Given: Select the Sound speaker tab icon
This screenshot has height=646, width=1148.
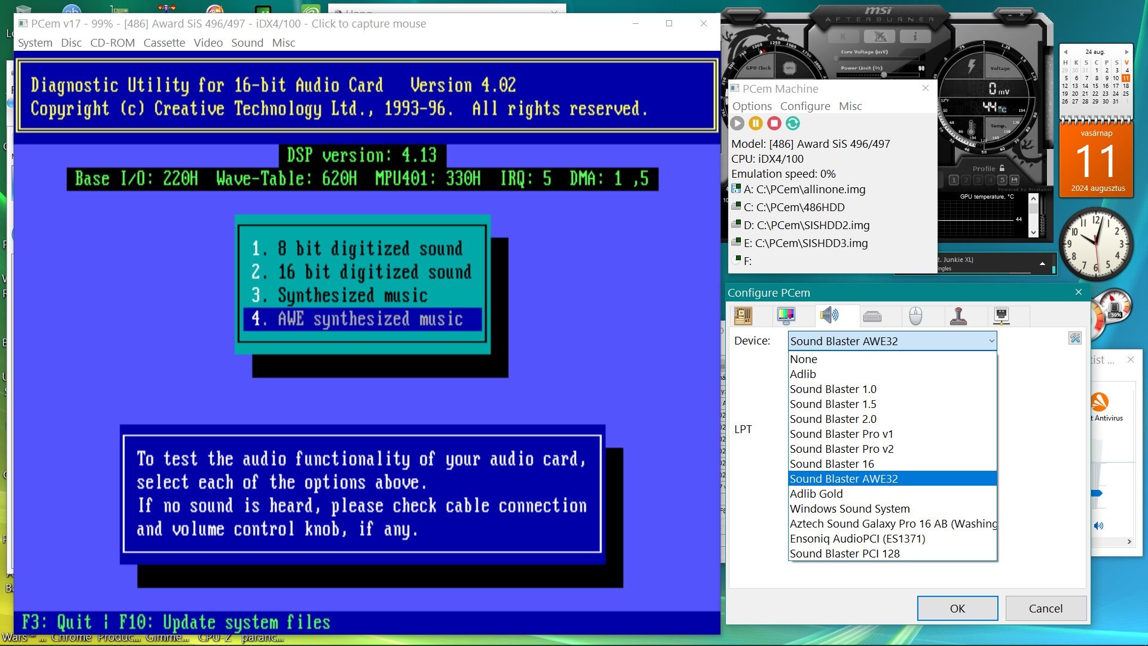Looking at the screenshot, I should tap(829, 315).
